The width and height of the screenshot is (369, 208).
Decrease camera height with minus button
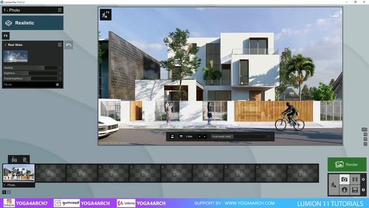205,136
